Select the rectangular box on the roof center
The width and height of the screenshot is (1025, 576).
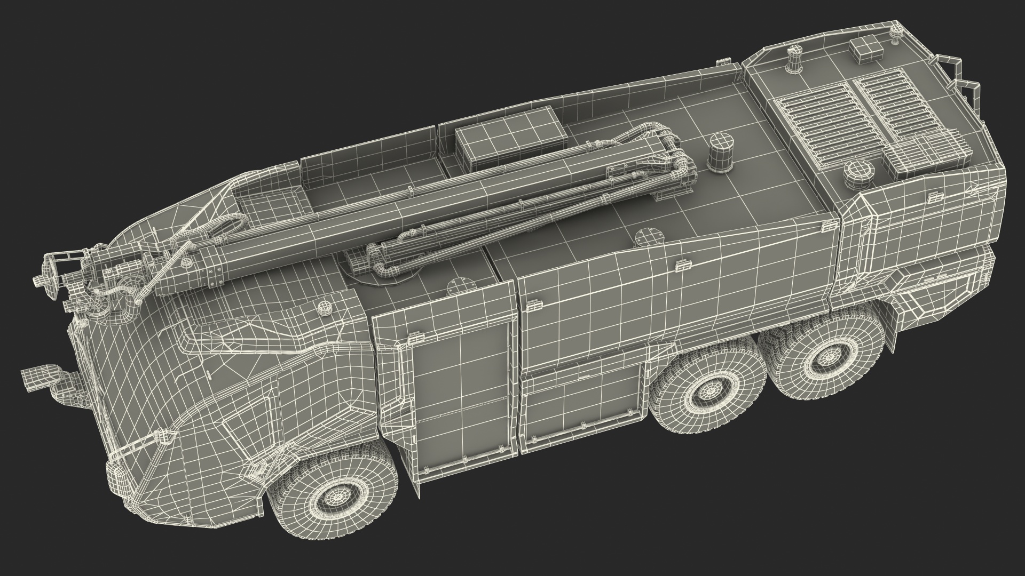[511, 135]
